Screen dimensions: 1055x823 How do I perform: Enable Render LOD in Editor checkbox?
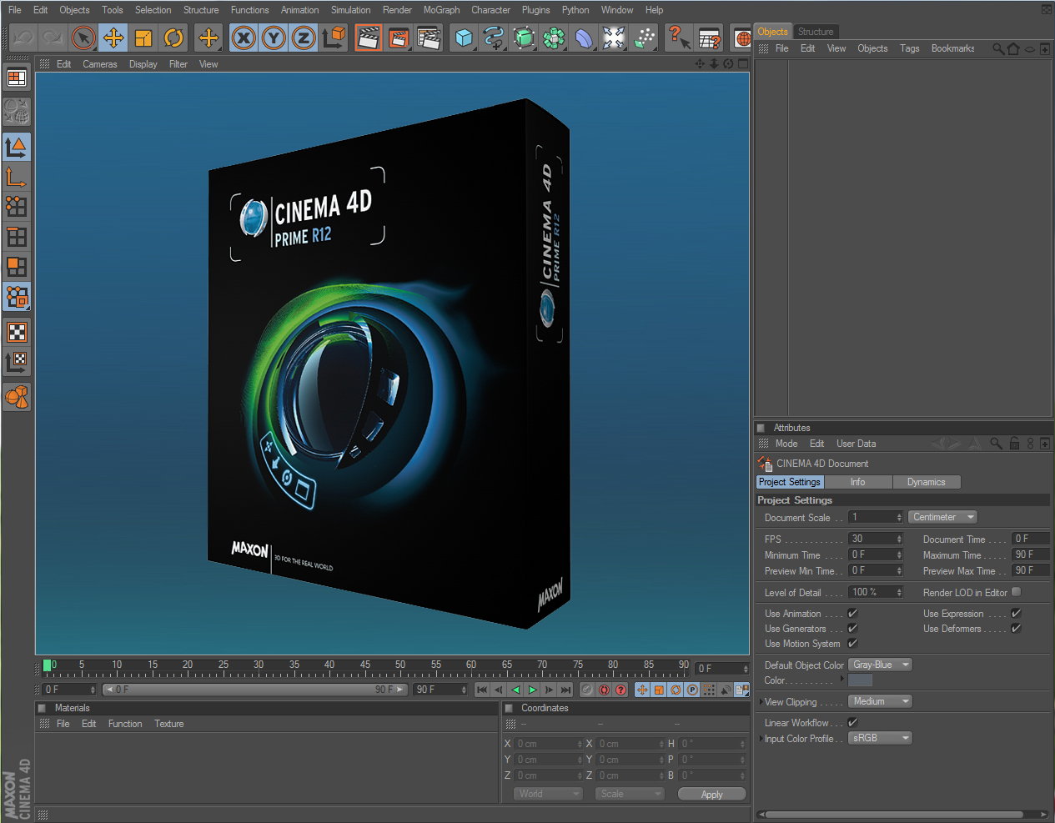pyautogui.click(x=1016, y=592)
